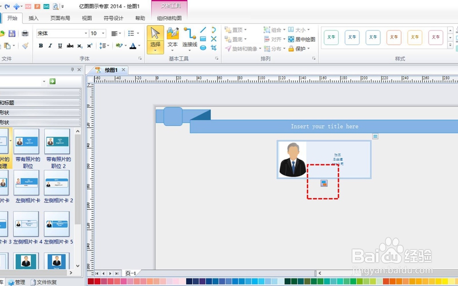Toggle Subscript formatting

(x=80, y=46)
